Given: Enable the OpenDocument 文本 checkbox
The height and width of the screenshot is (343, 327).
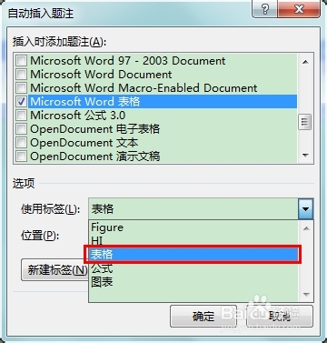Looking at the screenshot, I should click(21, 143).
